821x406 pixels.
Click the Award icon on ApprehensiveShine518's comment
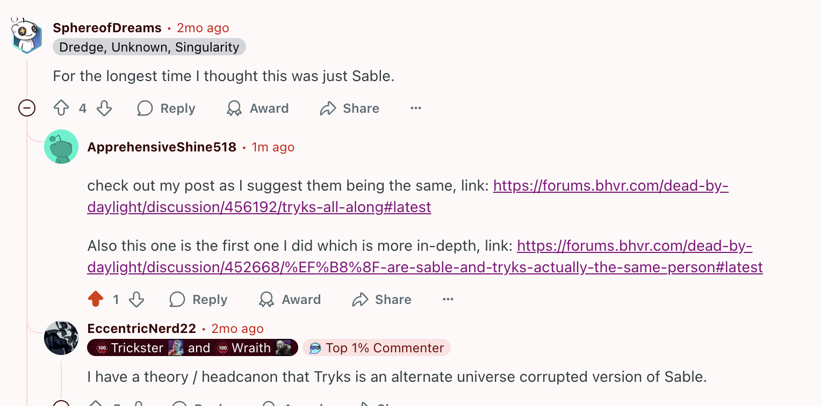click(x=289, y=299)
